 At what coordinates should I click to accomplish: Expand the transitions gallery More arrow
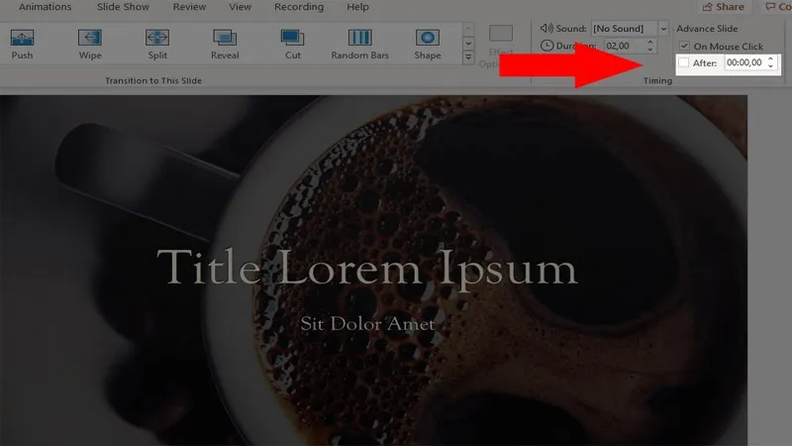(x=467, y=57)
